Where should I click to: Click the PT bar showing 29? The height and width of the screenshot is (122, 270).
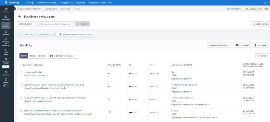153,74
